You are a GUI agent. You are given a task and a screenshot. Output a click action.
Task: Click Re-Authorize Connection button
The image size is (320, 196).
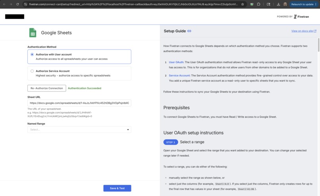pyautogui.click(x=47, y=88)
